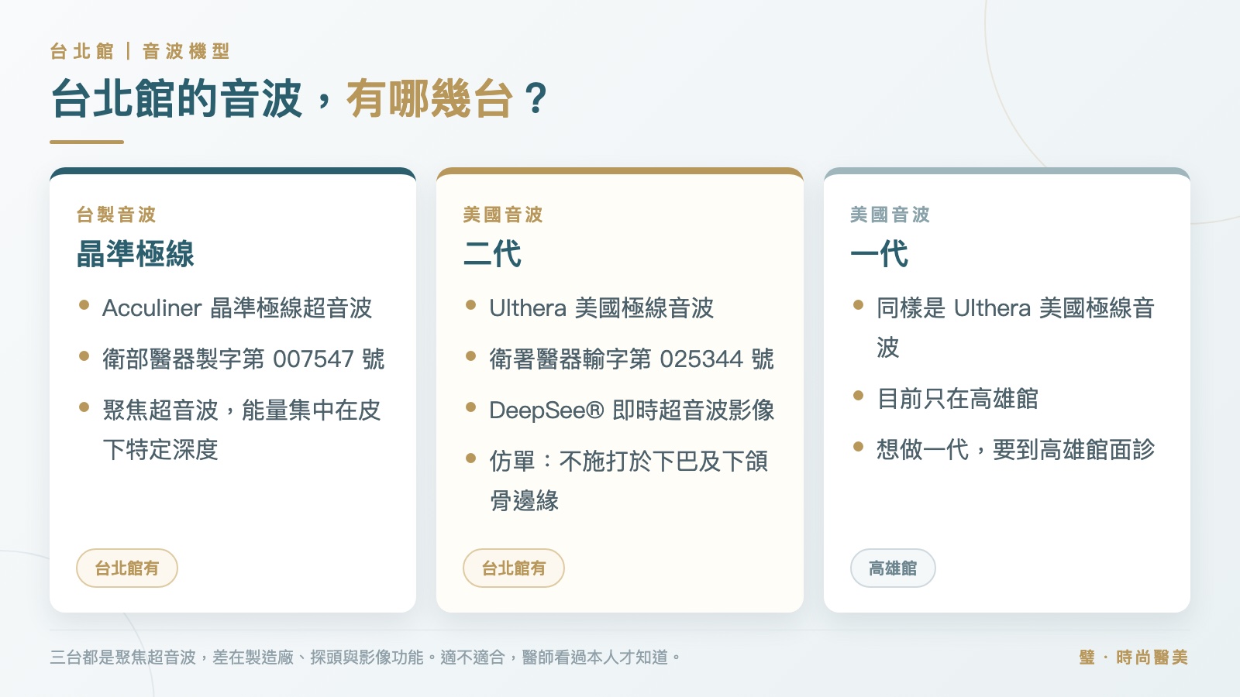Select the card title 晶準極線
The width and height of the screenshot is (1240, 697).
(135, 254)
